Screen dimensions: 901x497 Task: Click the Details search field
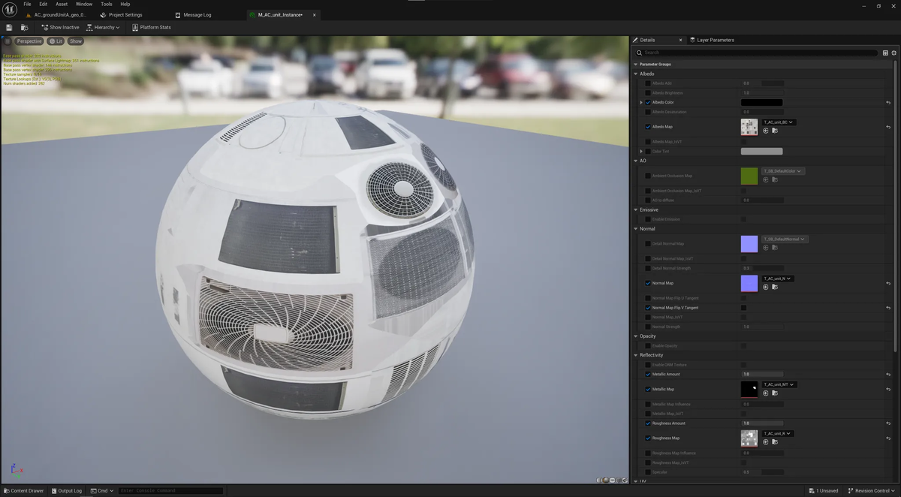tap(756, 53)
